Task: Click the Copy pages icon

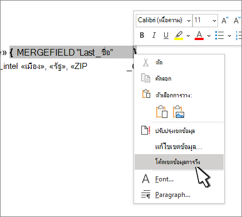Action: [x=146, y=78]
